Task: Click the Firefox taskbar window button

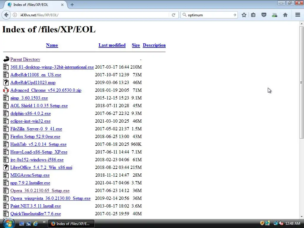Action: 71,224
